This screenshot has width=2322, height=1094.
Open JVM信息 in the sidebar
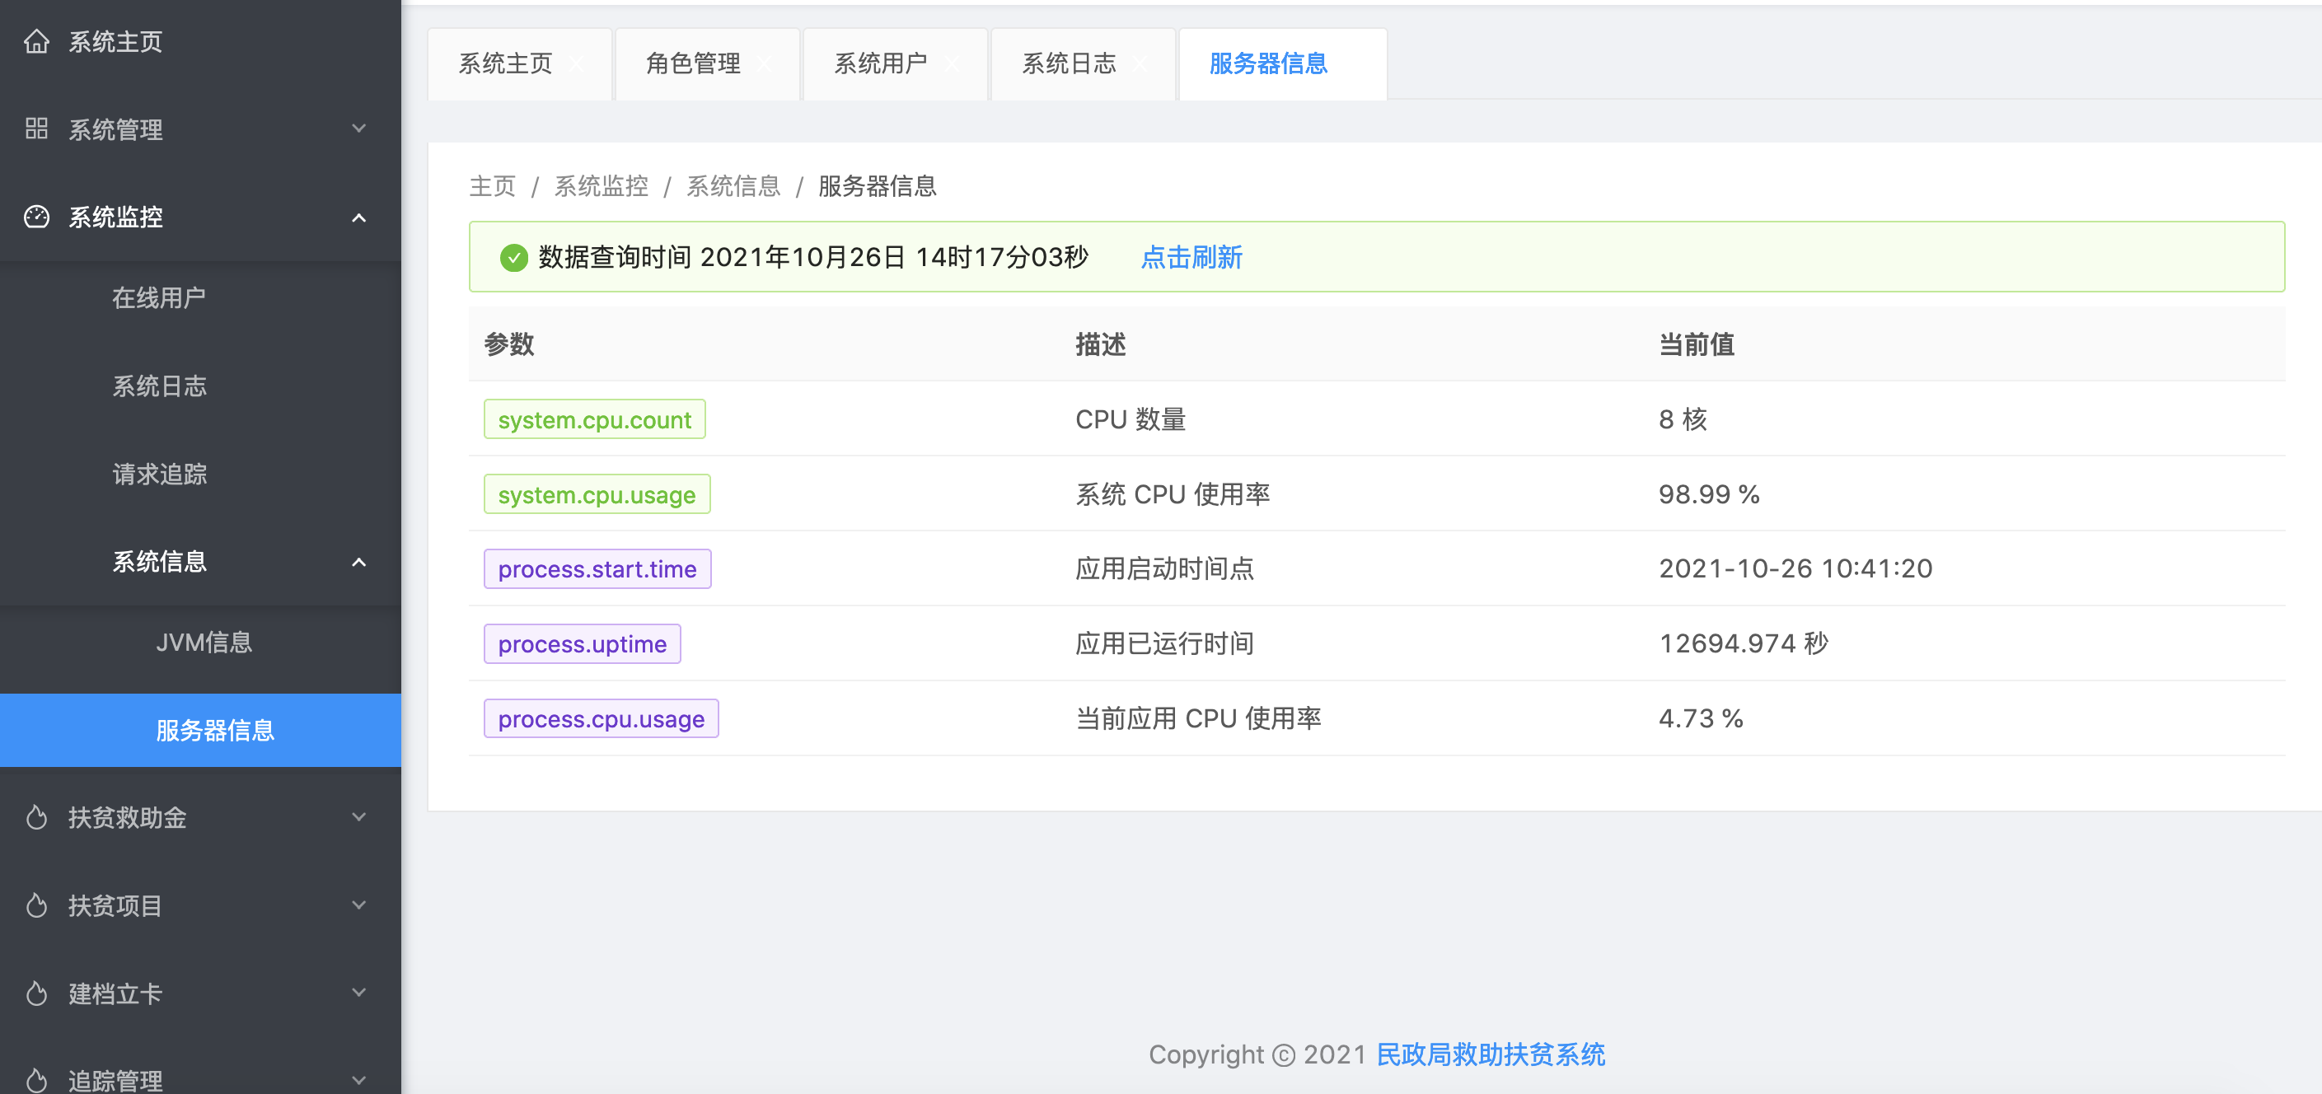(200, 643)
